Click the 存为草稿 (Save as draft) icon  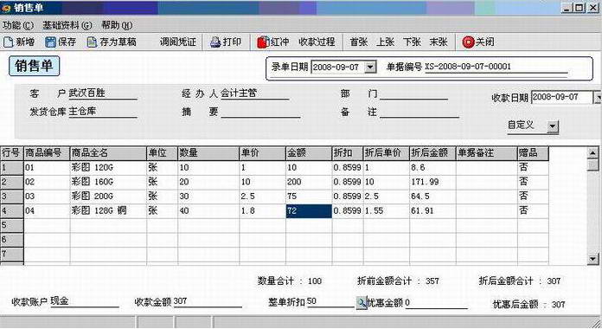(92, 42)
